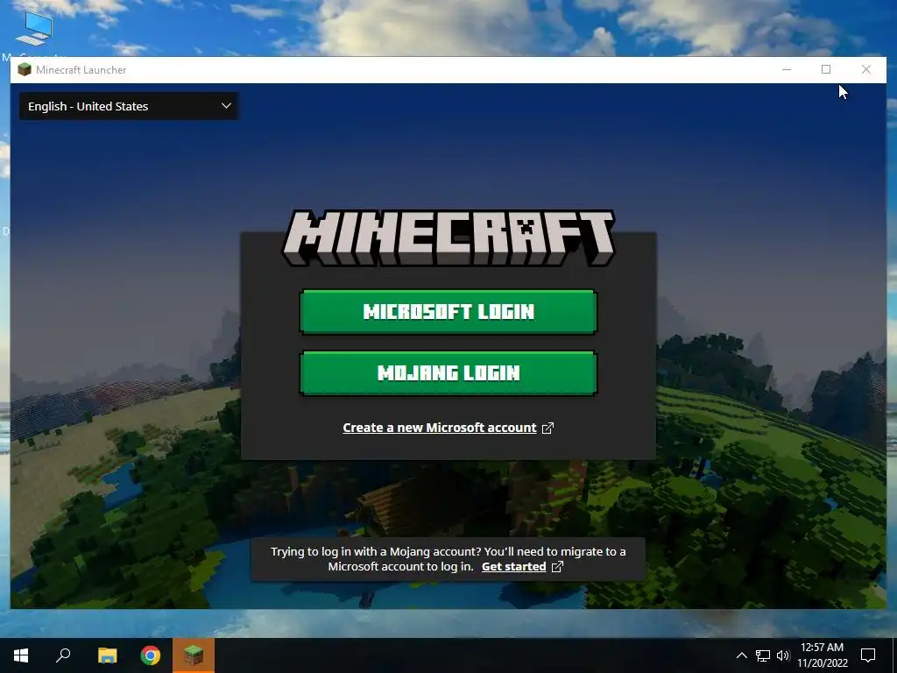The image size is (897, 673).
Task: Select the My Computer desktop icon
Action: (x=34, y=33)
